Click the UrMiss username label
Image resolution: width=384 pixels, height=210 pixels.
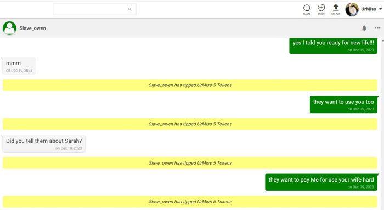pyautogui.click(x=368, y=9)
